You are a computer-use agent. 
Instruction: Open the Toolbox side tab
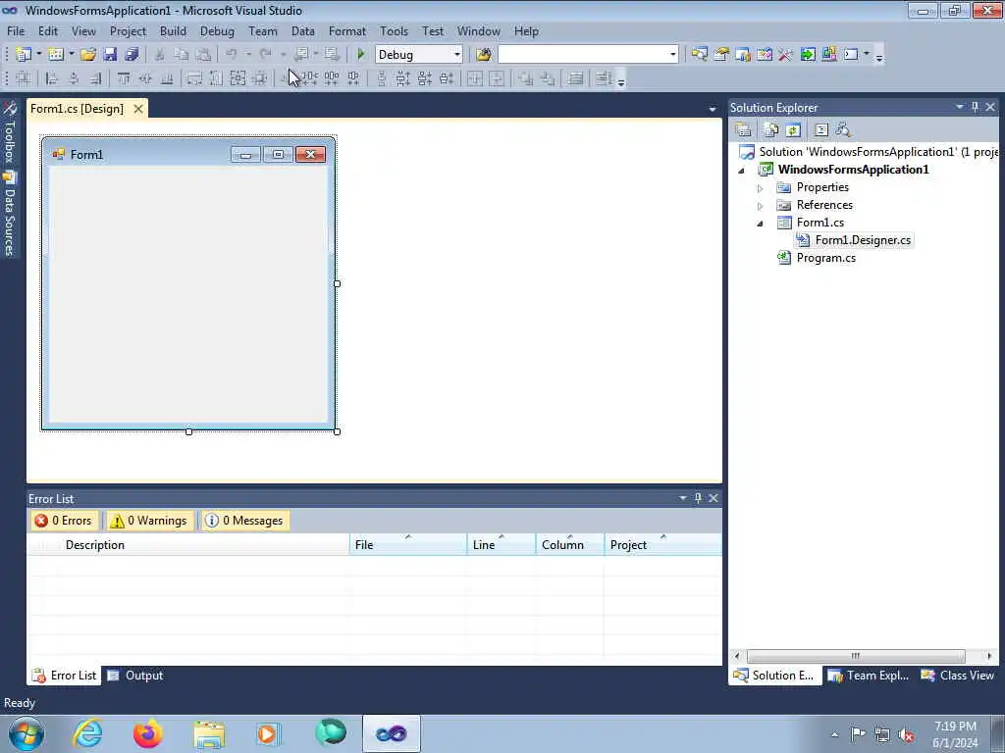tap(9, 132)
